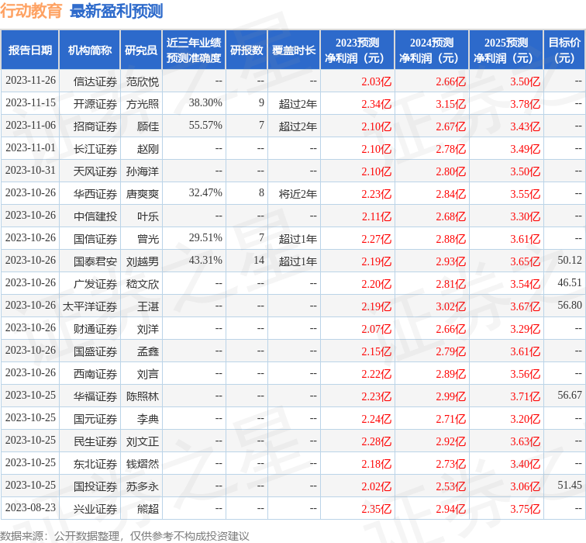Click the 研报数 column header

coord(246,50)
